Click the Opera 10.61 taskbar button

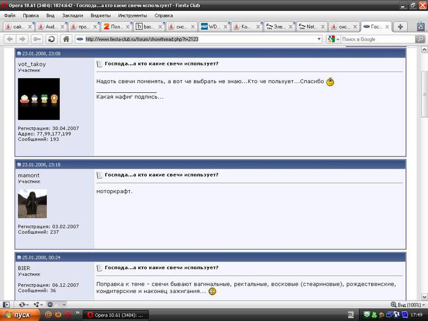[116, 315]
